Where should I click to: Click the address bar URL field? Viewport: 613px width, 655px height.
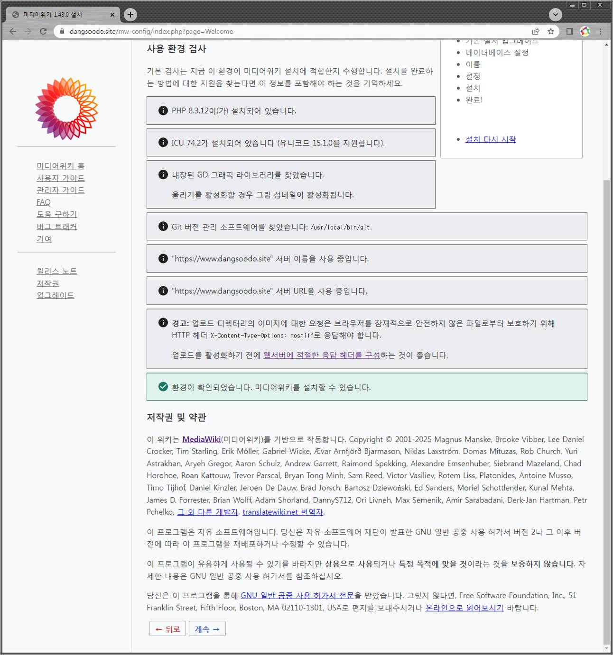285,31
